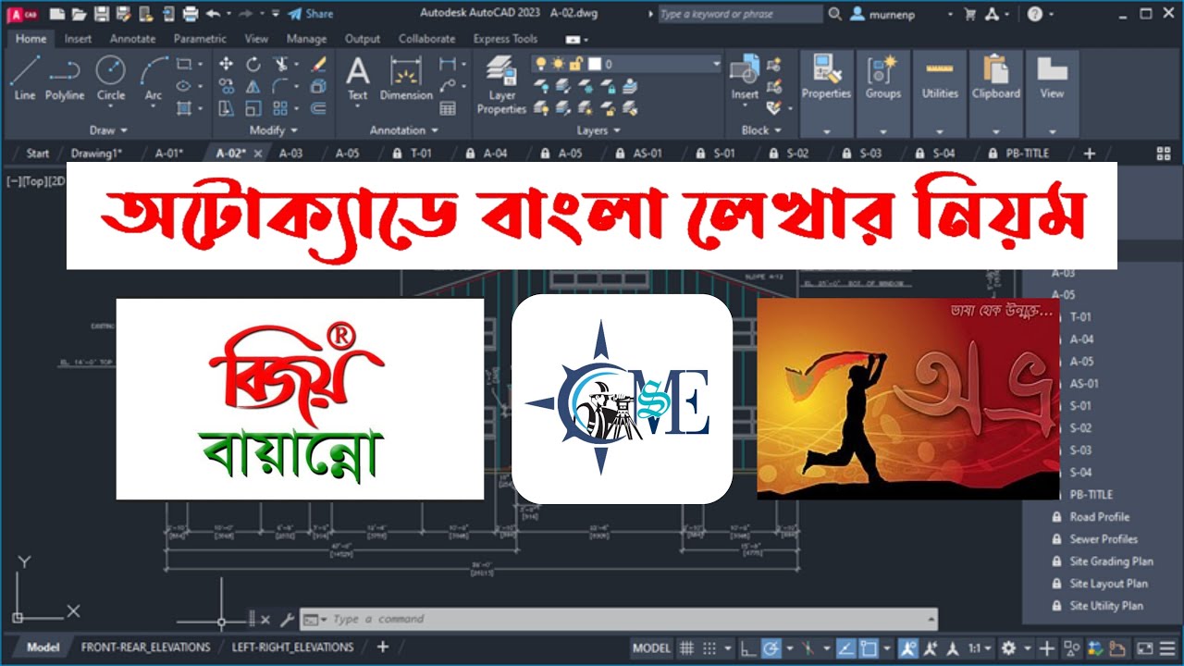Toggle Ortho mode in status bar
The image size is (1184, 666).
coord(747,648)
